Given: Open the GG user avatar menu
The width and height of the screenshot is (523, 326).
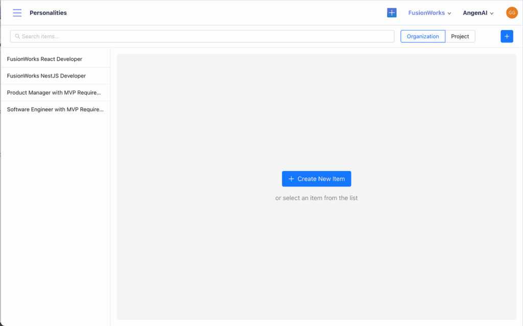Looking at the screenshot, I should (512, 13).
